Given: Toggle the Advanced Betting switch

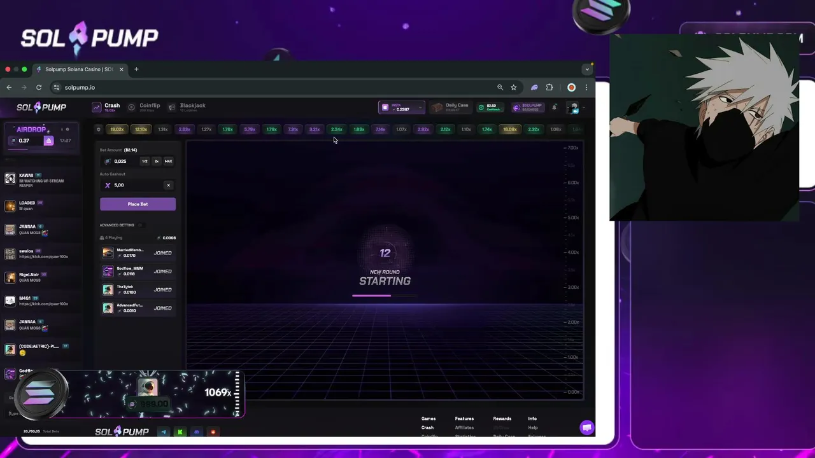Looking at the screenshot, I should [x=141, y=225].
